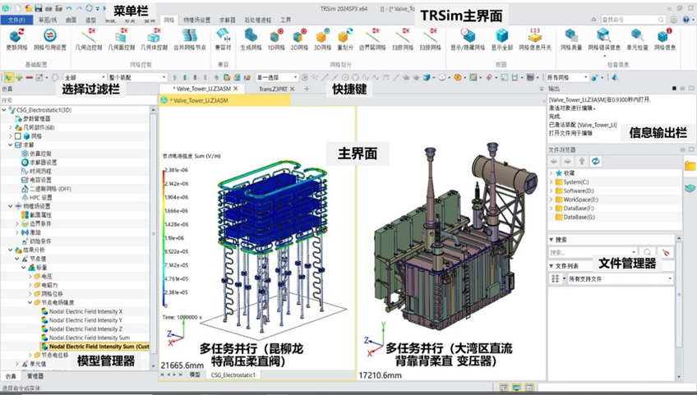Expand the 几何部件(68) tree node
Viewport: 697px width, 395px height.
point(11,127)
